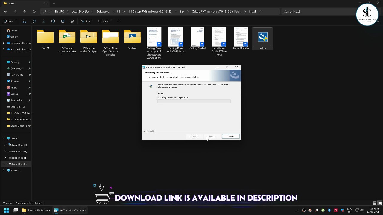Click PVTsim Nova 7 InstallShield taskbar button
Viewport: 383px width, 215px height.
pyautogui.click(x=70, y=210)
